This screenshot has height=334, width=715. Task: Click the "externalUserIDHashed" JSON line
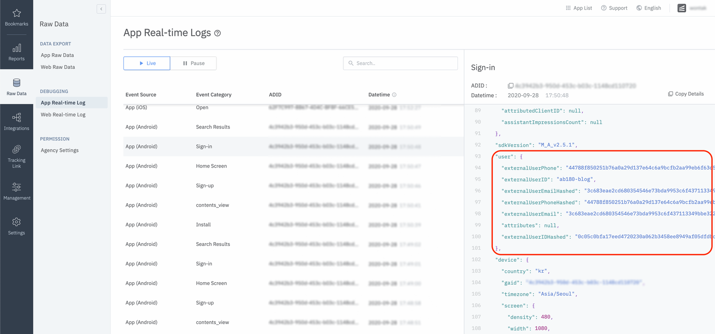point(608,237)
